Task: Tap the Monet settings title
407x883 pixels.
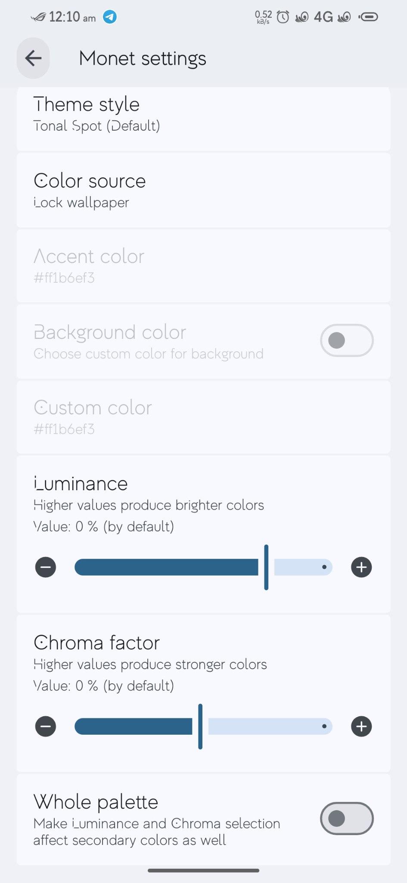Action: [143, 59]
